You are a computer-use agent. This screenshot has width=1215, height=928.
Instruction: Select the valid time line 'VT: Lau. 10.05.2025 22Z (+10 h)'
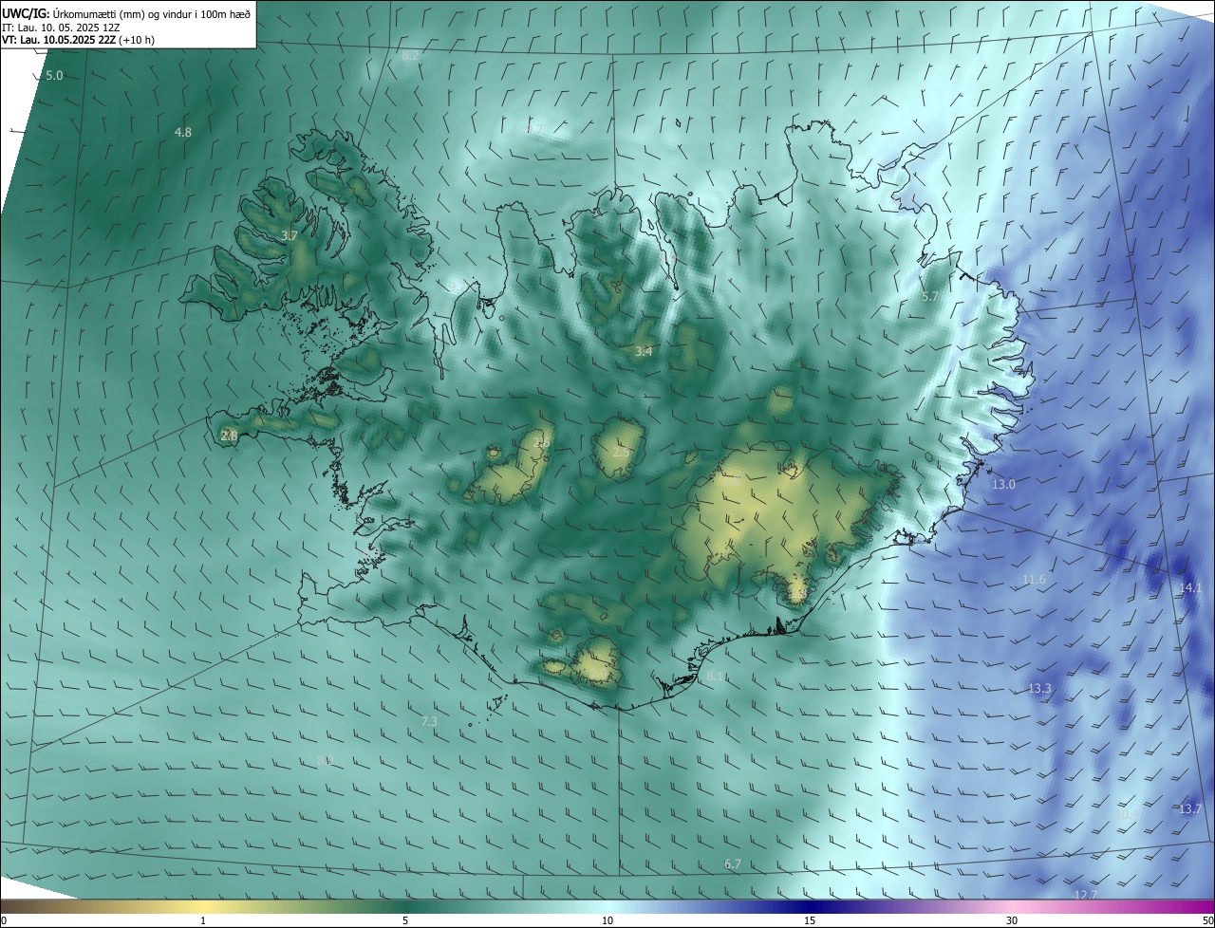78,40
